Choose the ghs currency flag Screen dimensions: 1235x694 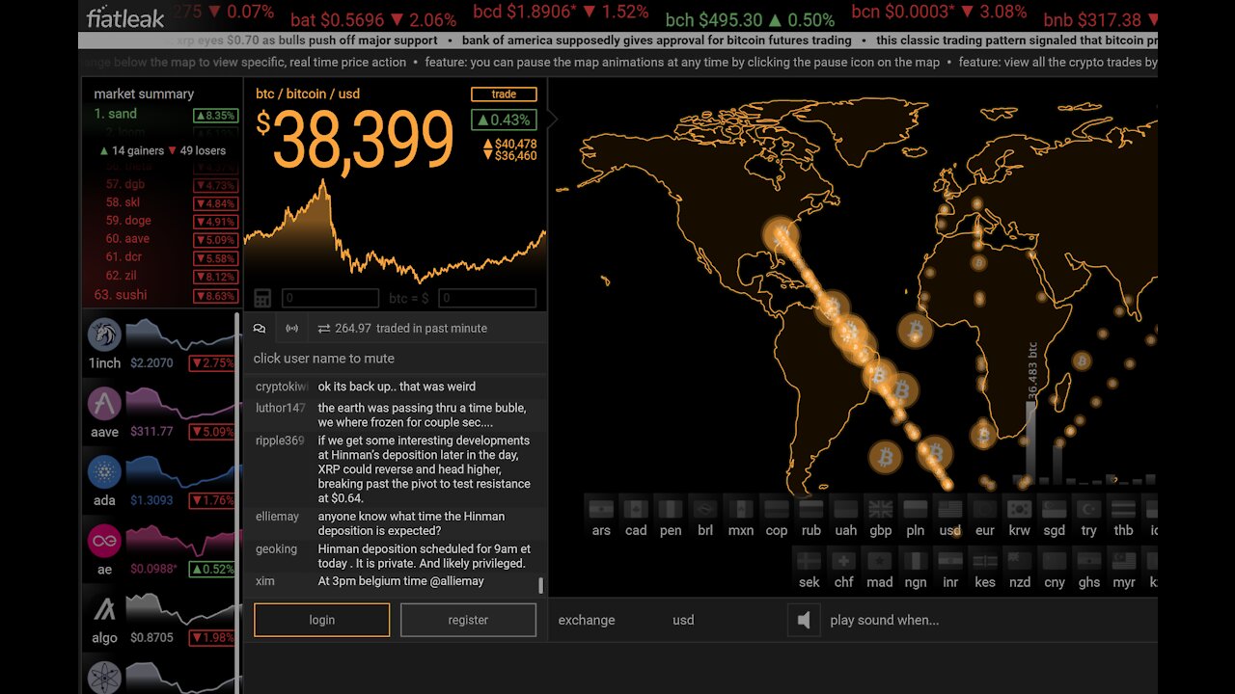click(x=1088, y=561)
